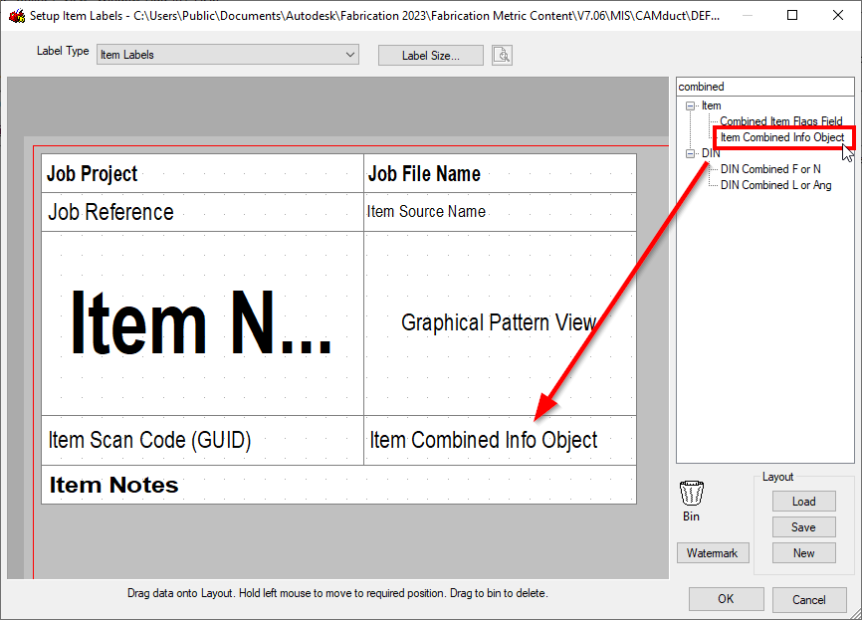Image resolution: width=862 pixels, height=620 pixels.
Task: Click the Bin trash icon
Action: point(691,492)
